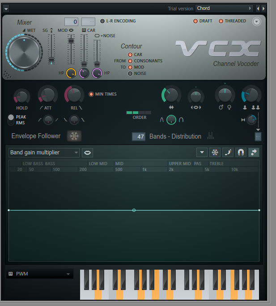
Task: Click the attack curve tension knob
Action: 48,120
